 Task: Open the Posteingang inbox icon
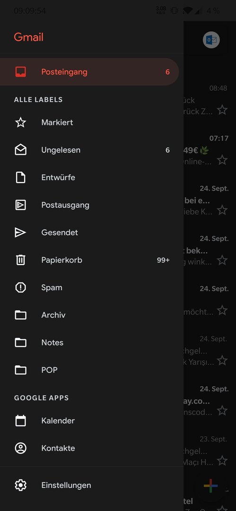pos(20,72)
